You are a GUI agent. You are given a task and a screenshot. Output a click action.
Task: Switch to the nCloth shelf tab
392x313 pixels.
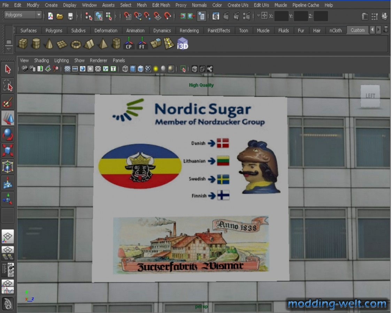click(x=335, y=31)
